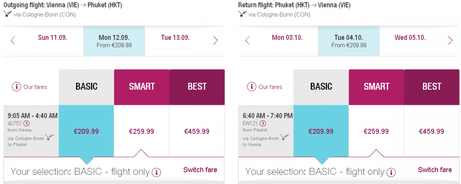Choose outgoing BEST fare €459.99
Image resolution: width=461 pixels, height=184 pixels.
click(197, 131)
